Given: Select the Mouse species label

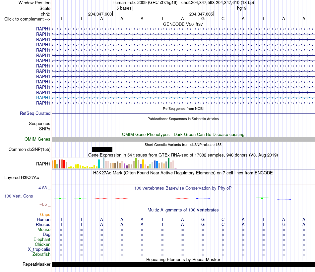Looking at the screenshot, I should [x=44, y=230].
